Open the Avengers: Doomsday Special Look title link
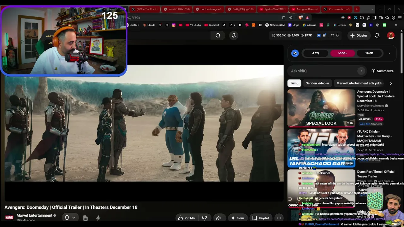 (x=376, y=96)
